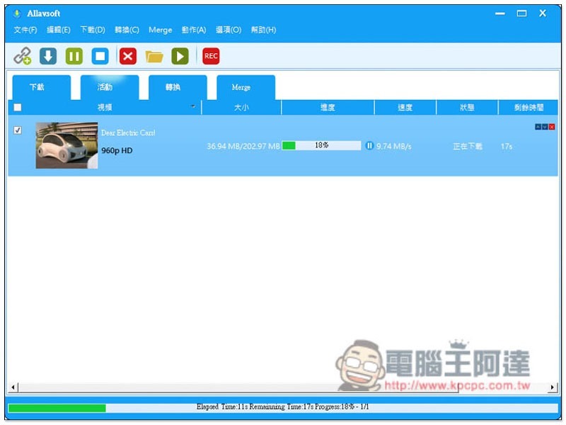Toggle the select-all header checkbox
This screenshot has height=425, width=566.
[18, 108]
